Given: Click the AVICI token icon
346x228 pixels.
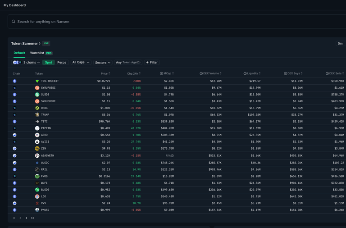Looking at the screenshot, I should (37, 141).
